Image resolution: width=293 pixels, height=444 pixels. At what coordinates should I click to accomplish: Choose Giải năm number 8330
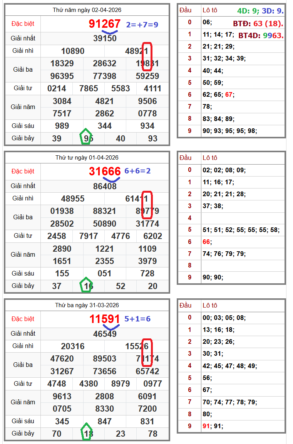pos(105,409)
